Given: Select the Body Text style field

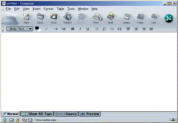Looking at the screenshot, I should (17, 29).
